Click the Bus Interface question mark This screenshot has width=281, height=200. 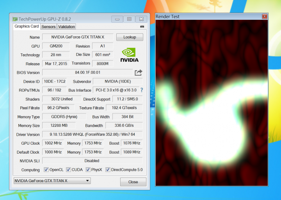click(x=142, y=90)
